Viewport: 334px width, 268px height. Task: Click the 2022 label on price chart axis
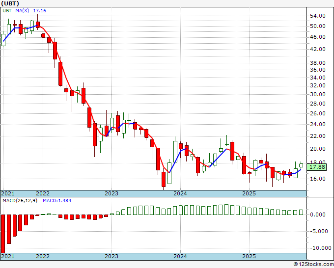click(x=43, y=193)
